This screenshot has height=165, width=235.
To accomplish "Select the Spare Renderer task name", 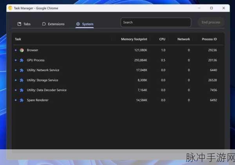I will (x=38, y=100).
